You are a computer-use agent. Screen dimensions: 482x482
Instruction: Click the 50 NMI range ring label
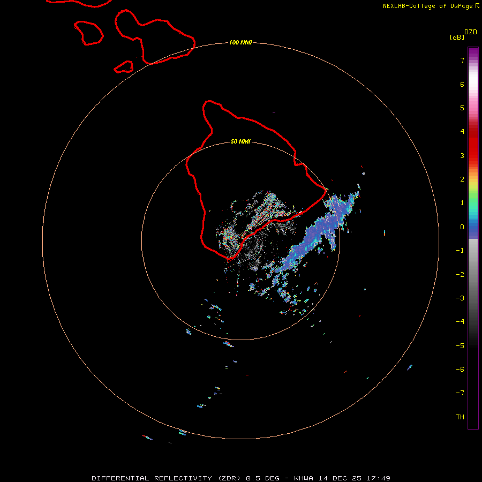tap(240, 141)
